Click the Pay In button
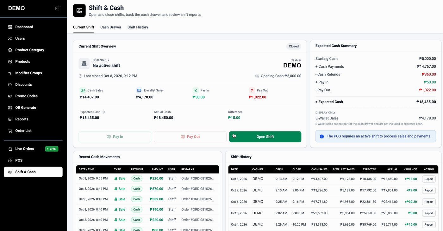443x231 pixels. pos(115,137)
